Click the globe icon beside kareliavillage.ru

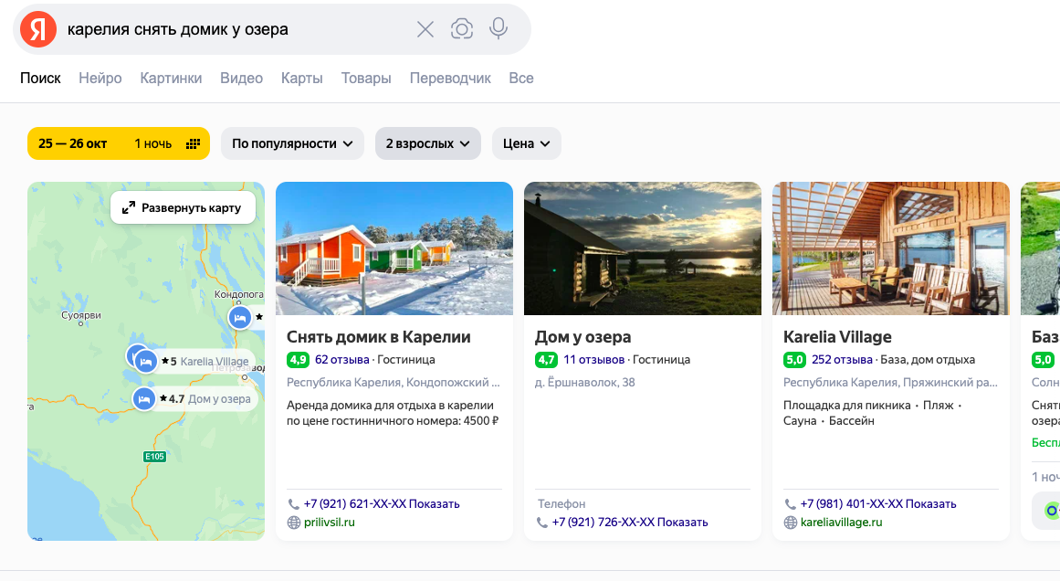pyautogui.click(x=791, y=523)
